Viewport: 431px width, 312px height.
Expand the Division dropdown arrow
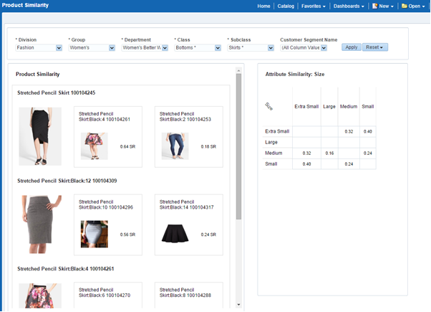(x=59, y=48)
